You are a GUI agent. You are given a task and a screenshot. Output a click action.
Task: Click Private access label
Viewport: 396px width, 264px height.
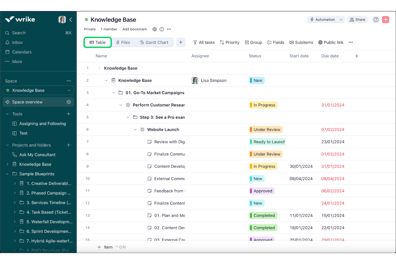click(x=90, y=29)
